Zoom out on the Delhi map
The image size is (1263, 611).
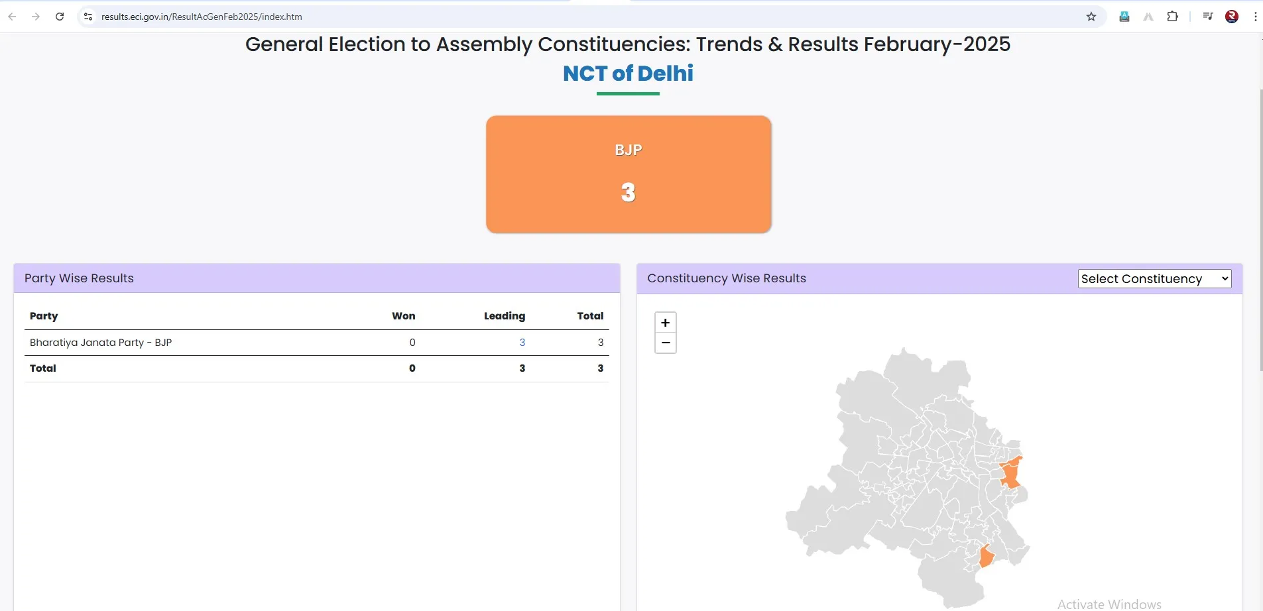click(x=664, y=343)
